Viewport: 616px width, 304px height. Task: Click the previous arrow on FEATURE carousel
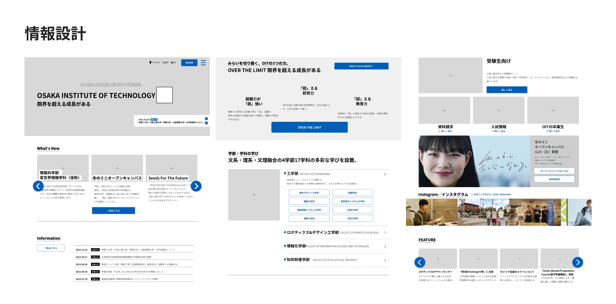pos(420,262)
